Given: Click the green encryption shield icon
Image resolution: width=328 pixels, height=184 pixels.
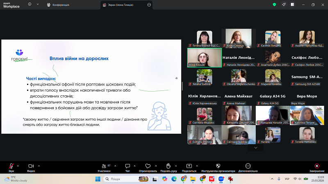Looking at the screenshot, I should [x=274, y=5].
